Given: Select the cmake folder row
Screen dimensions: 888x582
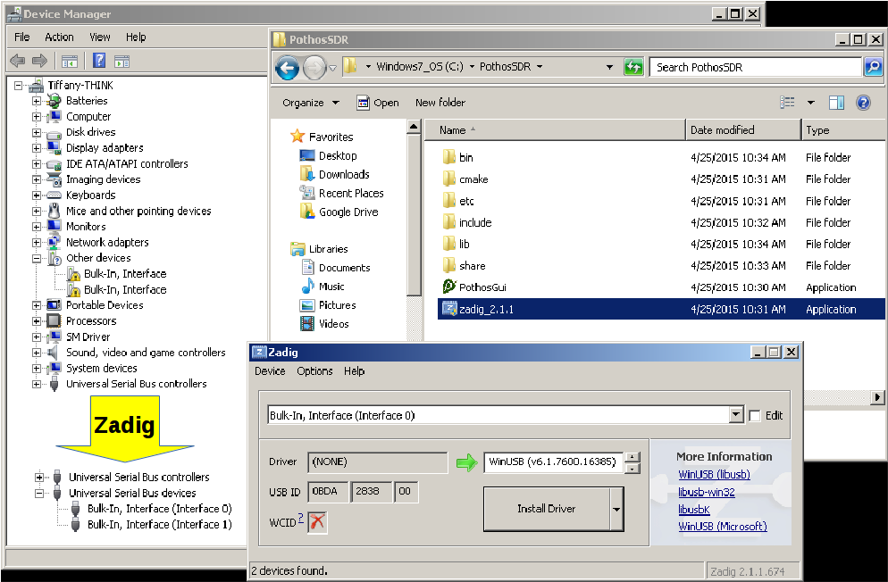Looking at the screenshot, I should tap(661, 179).
